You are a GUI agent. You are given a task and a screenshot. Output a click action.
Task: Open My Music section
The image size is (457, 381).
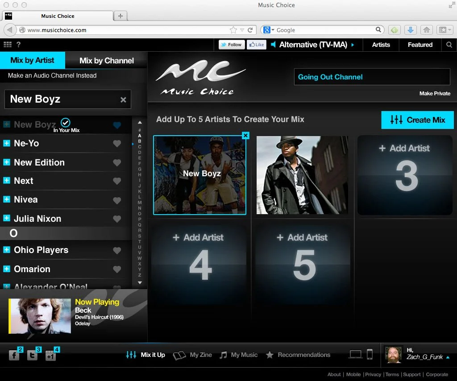coord(238,355)
